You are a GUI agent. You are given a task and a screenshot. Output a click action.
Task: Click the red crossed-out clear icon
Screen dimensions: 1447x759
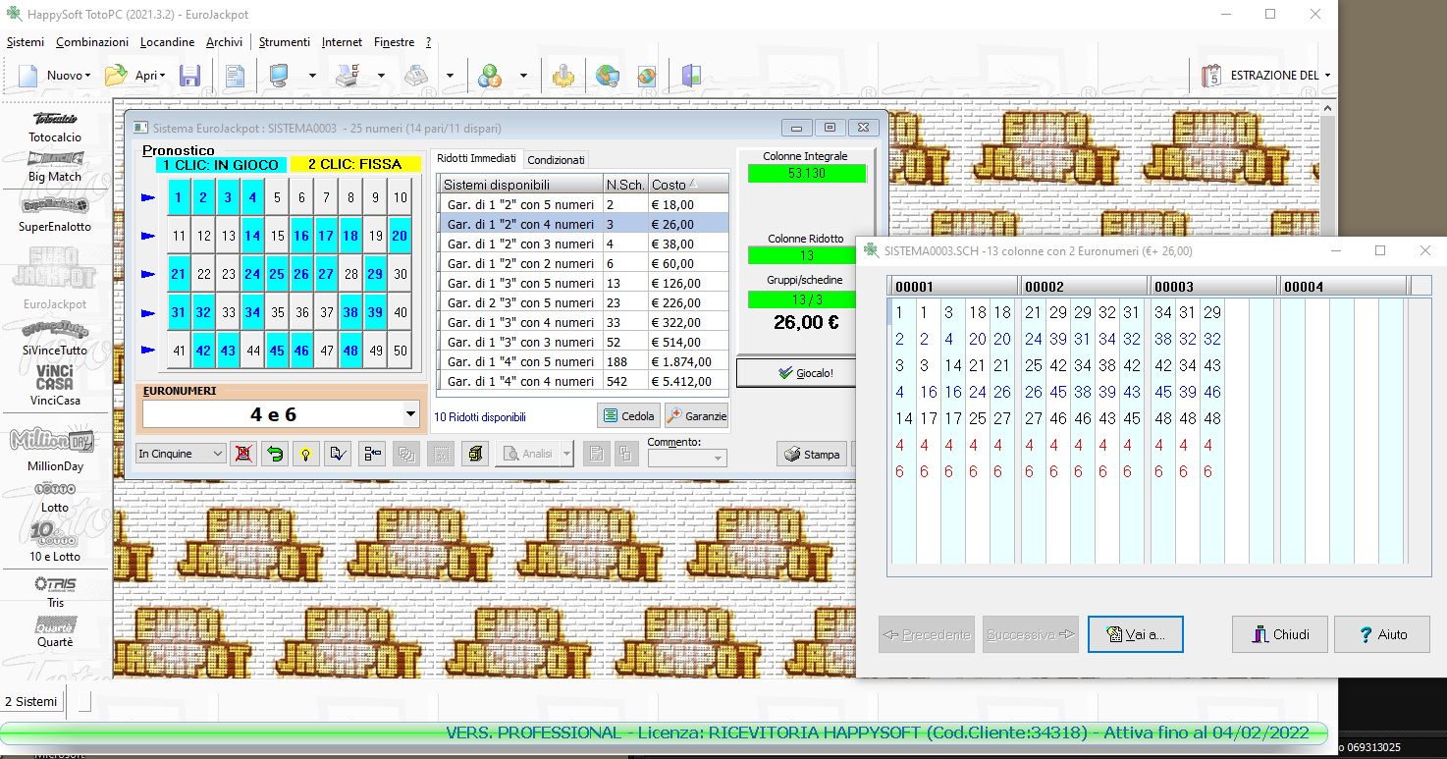click(243, 454)
